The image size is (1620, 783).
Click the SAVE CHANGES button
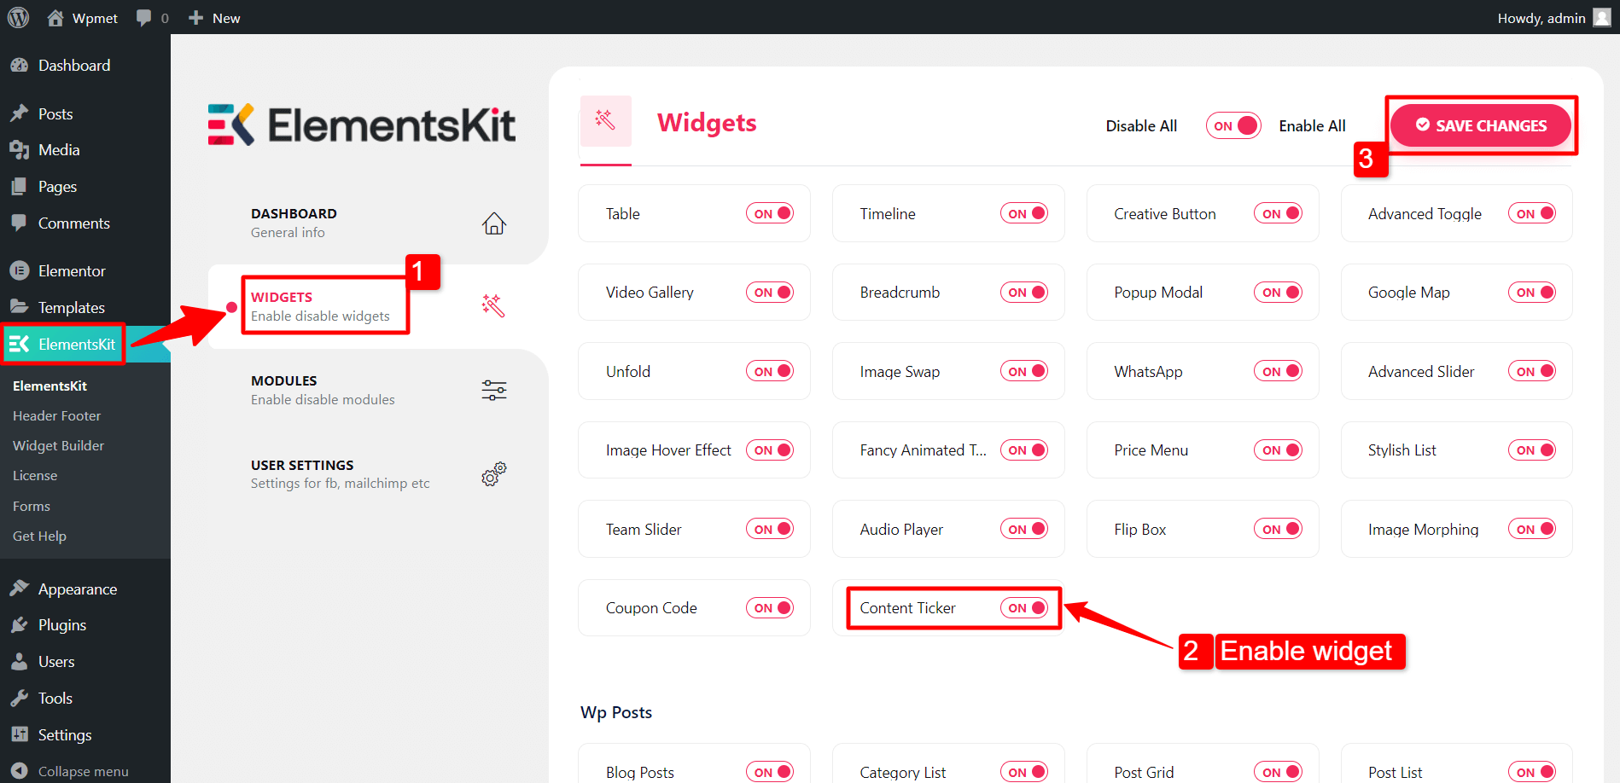coord(1481,125)
